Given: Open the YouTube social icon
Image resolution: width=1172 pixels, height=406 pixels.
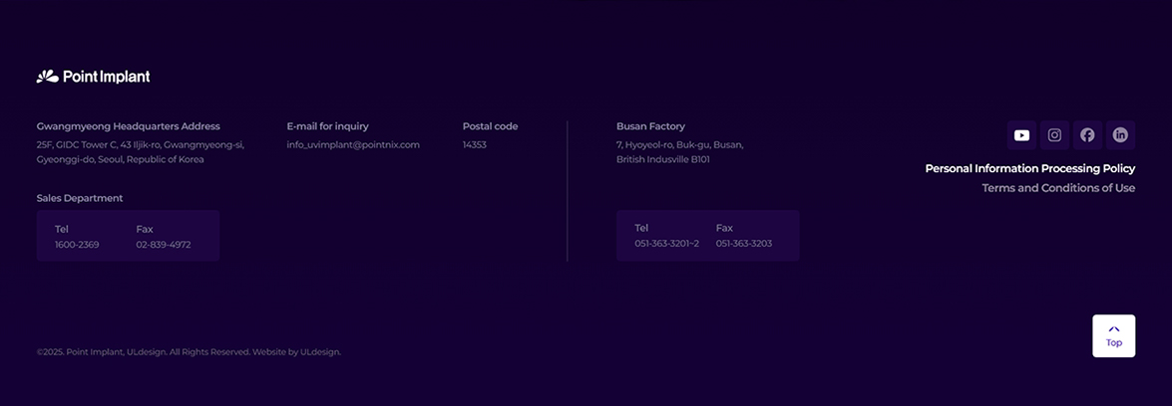Looking at the screenshot, I should pyautogui.click(x=1021, y=135).
